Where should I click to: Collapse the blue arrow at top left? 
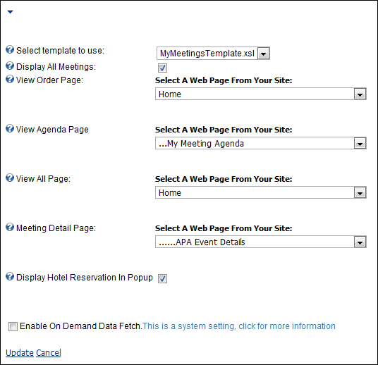click(10, 11)
